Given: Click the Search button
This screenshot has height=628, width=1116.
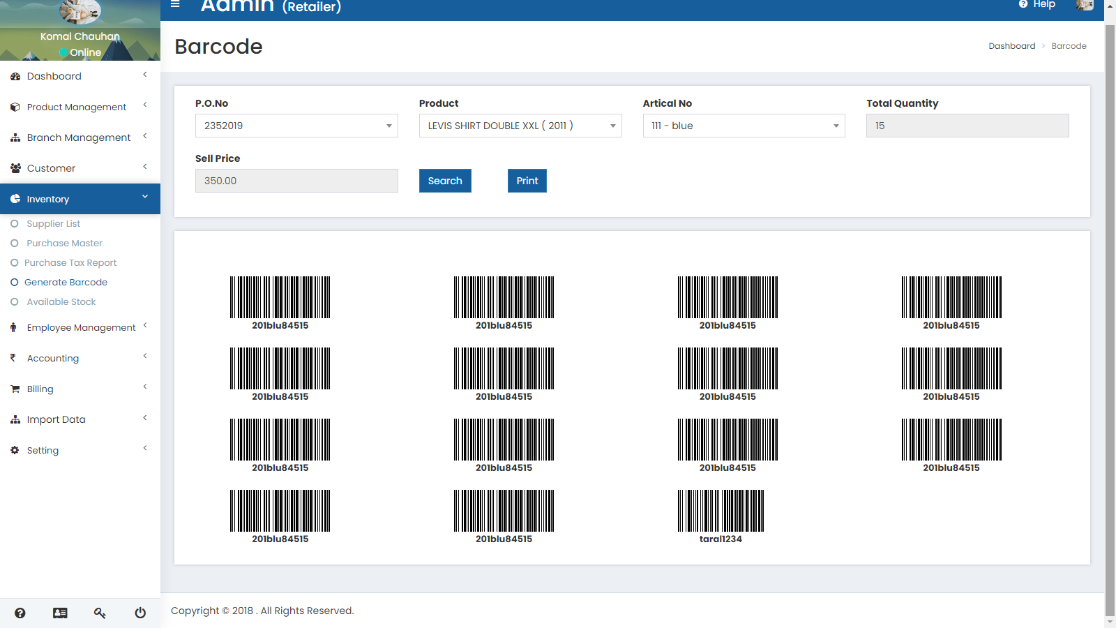Looking at the screenshot, I should pos(445,181).
